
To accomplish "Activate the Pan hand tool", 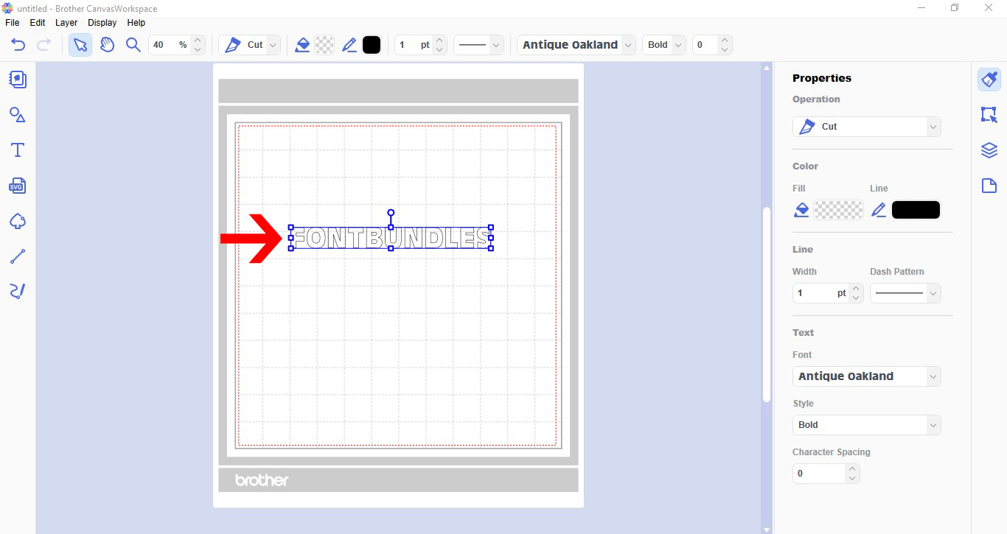I will [108, 45].
